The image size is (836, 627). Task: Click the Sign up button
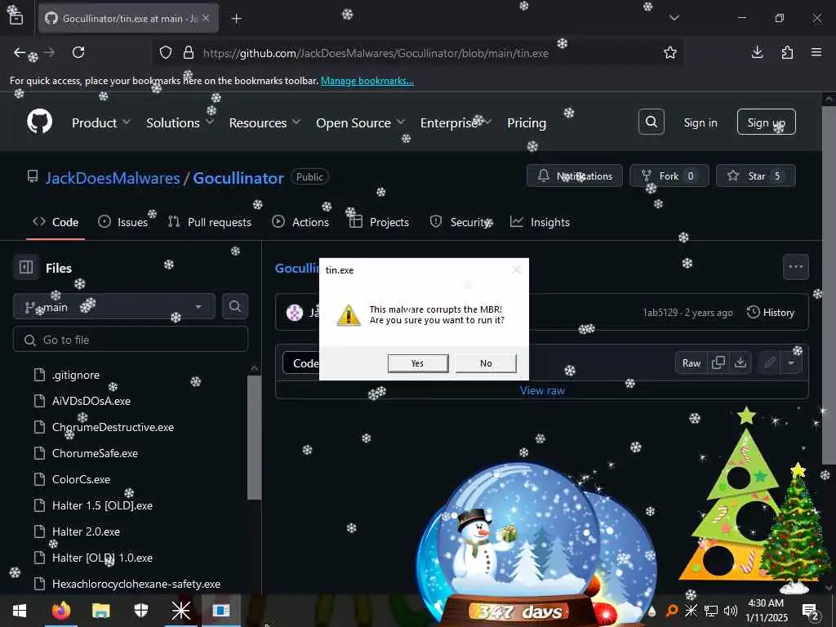pyautogui.click(x=766, y=122)
